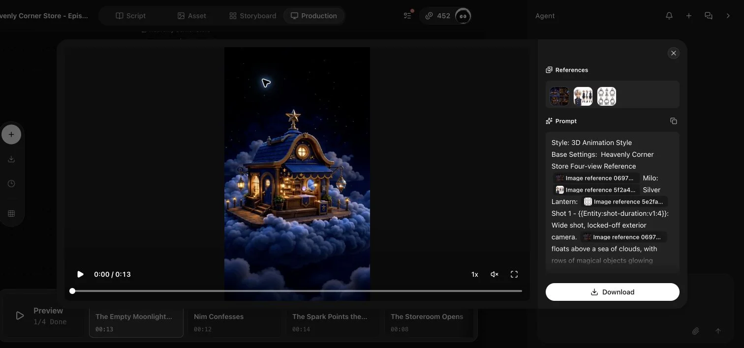Screen dimensions: 744x348
Task: Select The Spark Points clip
Action: point(333,322)
